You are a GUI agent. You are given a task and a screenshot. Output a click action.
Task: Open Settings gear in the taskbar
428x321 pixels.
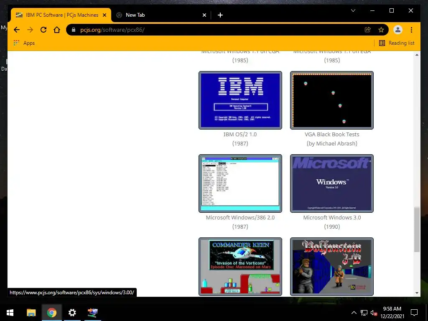tap(72, 313)
